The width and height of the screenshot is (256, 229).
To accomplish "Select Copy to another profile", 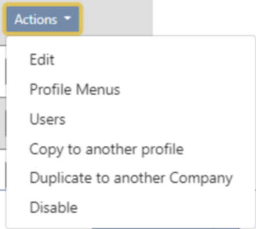I will click(107, 149).
